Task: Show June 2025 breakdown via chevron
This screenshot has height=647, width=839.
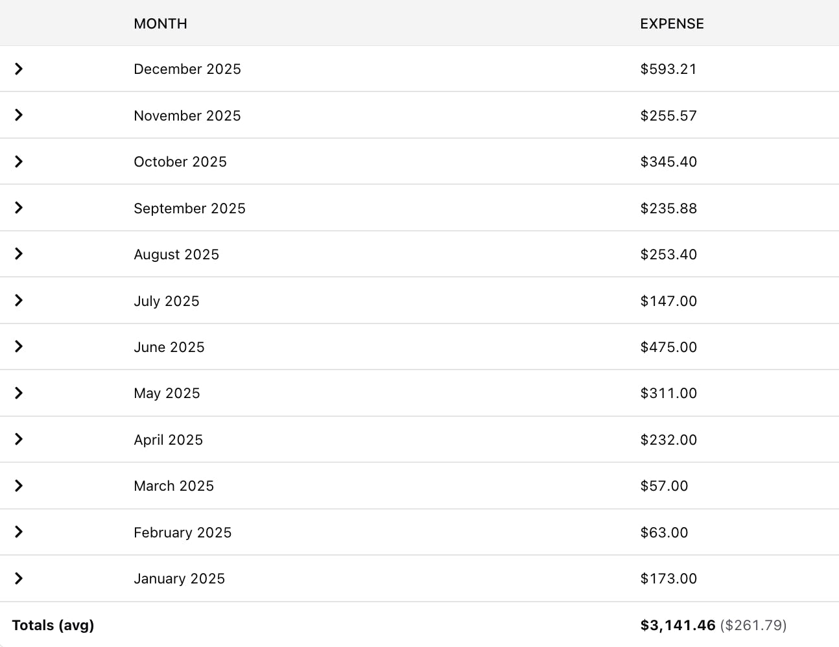Action: click(x=19, y=347)
